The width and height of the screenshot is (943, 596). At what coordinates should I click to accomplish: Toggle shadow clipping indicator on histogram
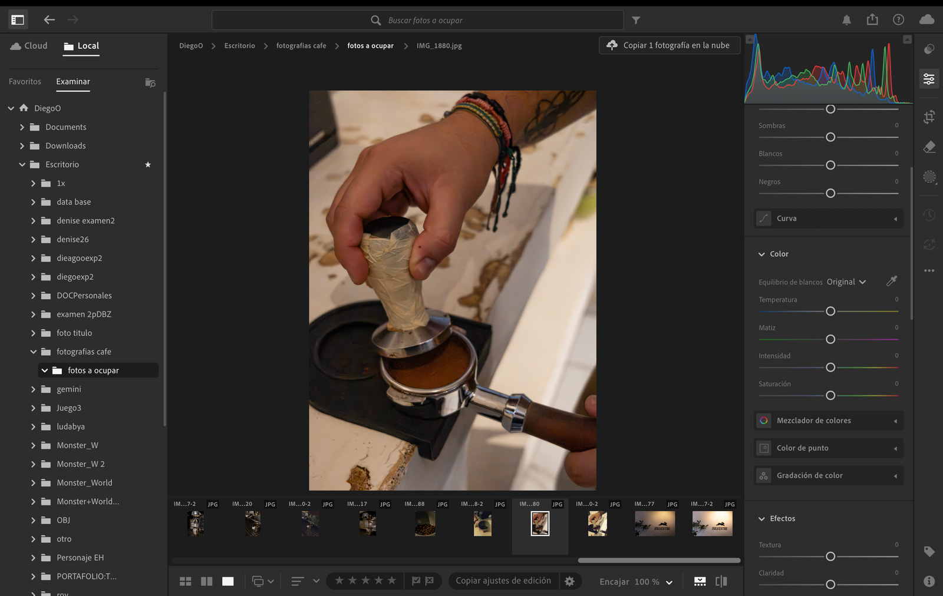(750, 39)
